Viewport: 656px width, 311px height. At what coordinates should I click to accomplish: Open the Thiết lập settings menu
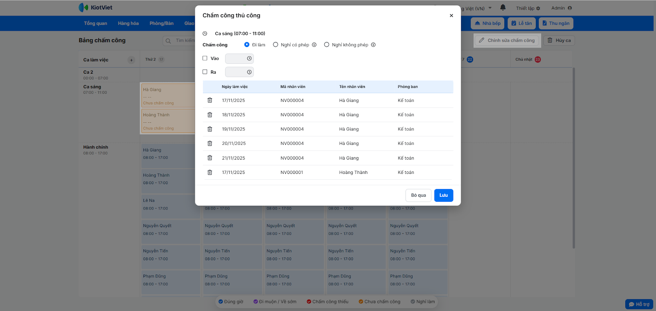[528, 8]
